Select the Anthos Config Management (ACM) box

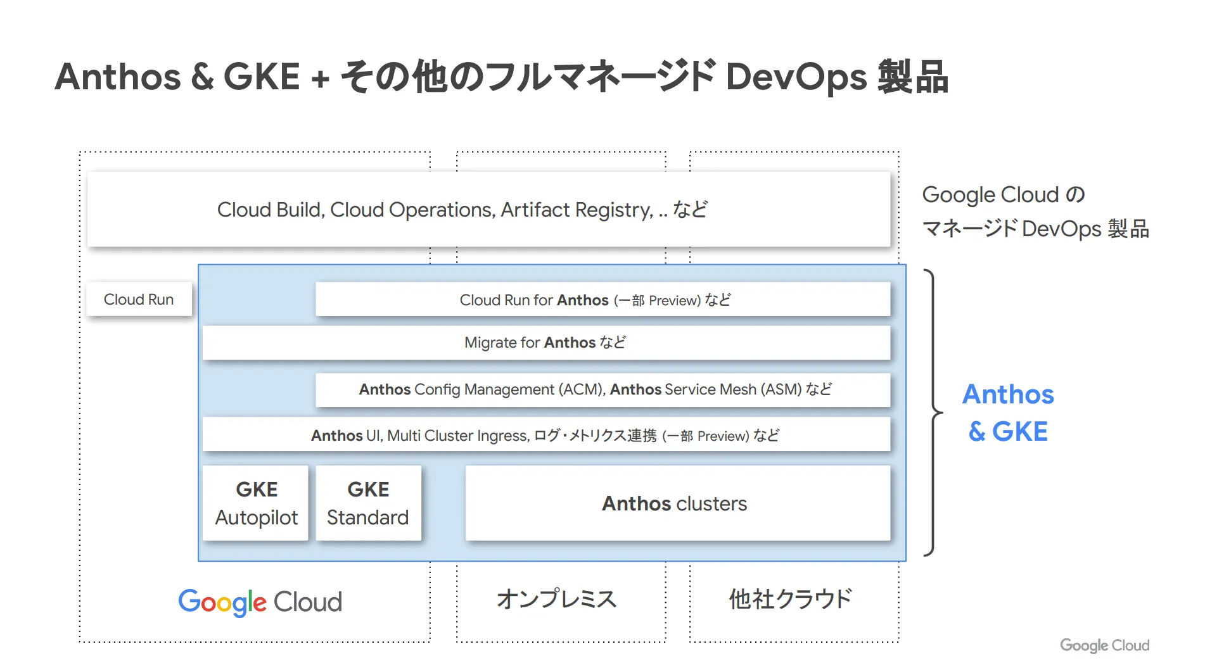603,389
